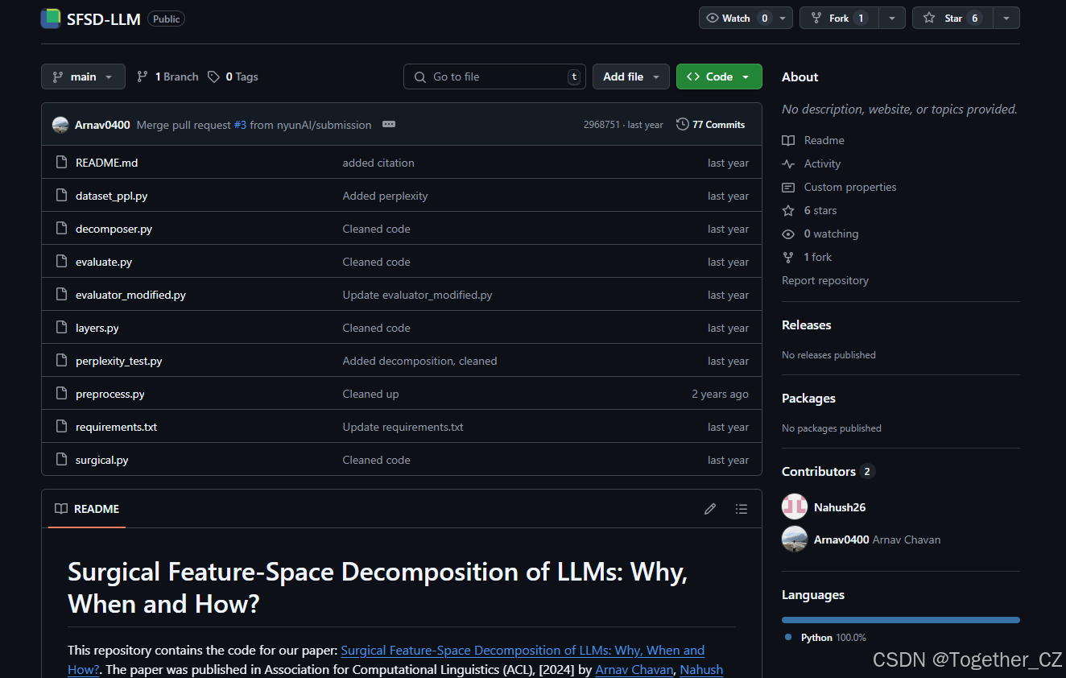Toggle the Star on this repository
The image size is (1066, 678).
(952, 17)
